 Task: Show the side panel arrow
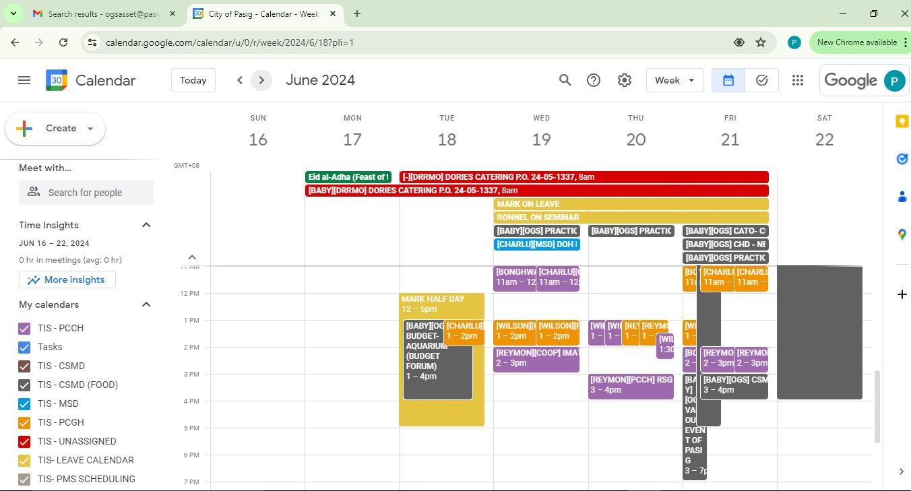click(902, 471)
